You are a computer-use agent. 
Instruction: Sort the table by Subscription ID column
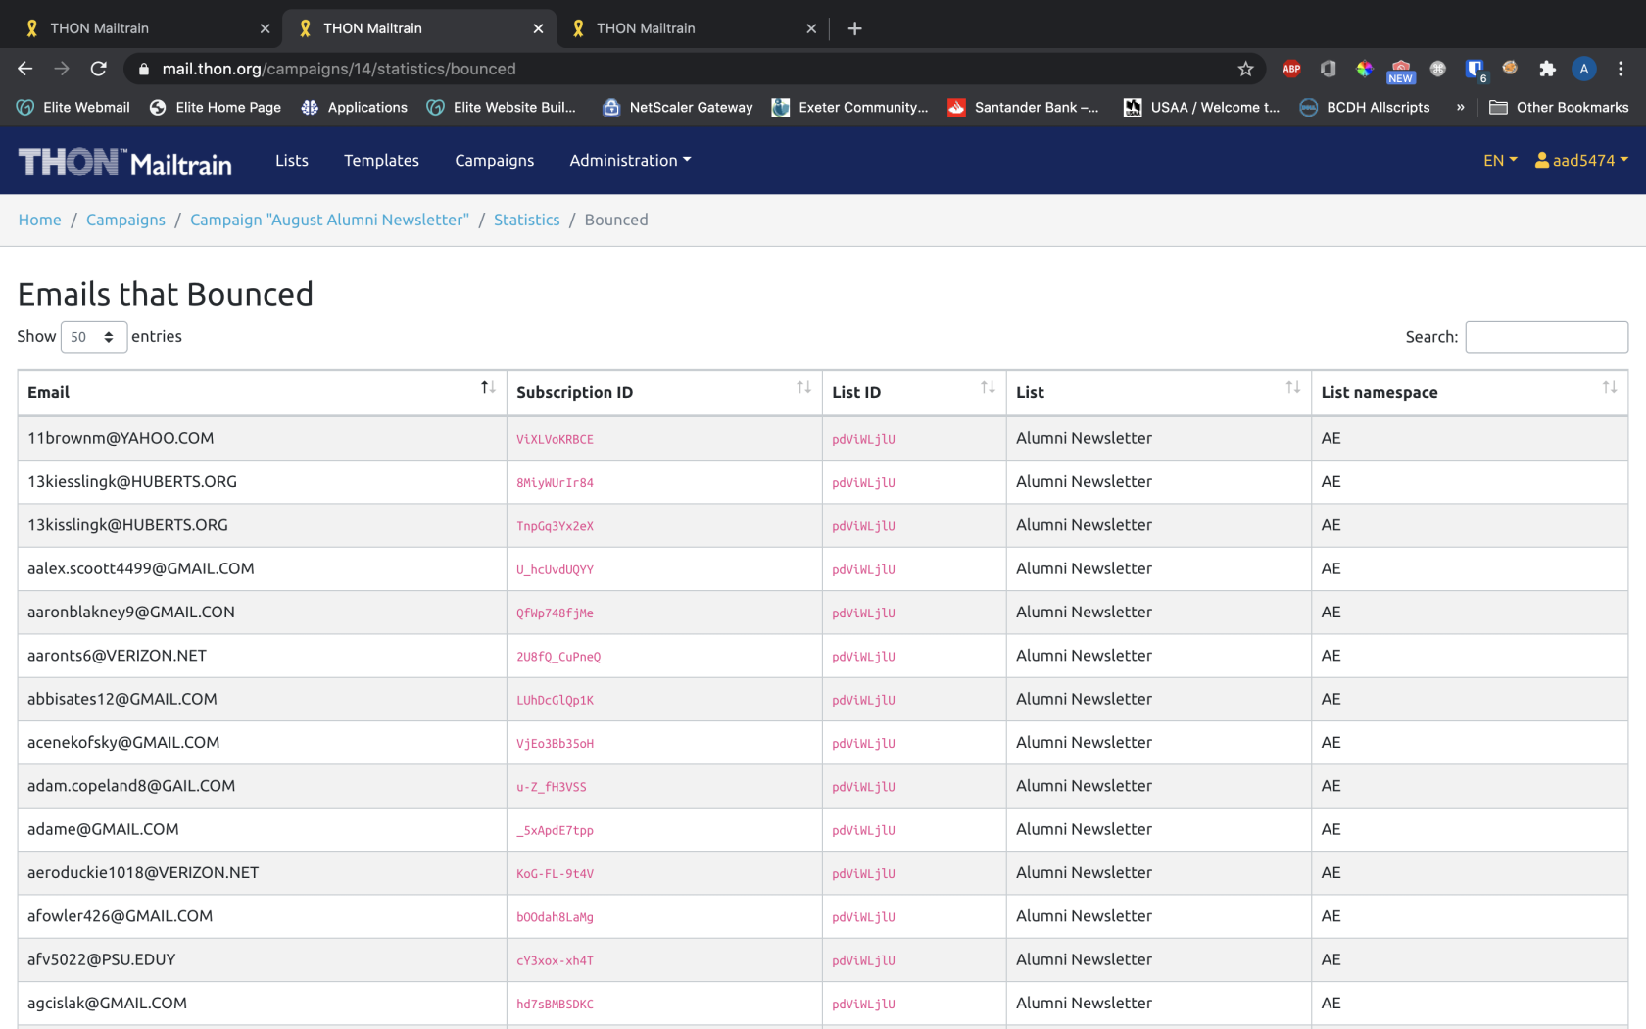pyautogui.click(x=664, y=392)
